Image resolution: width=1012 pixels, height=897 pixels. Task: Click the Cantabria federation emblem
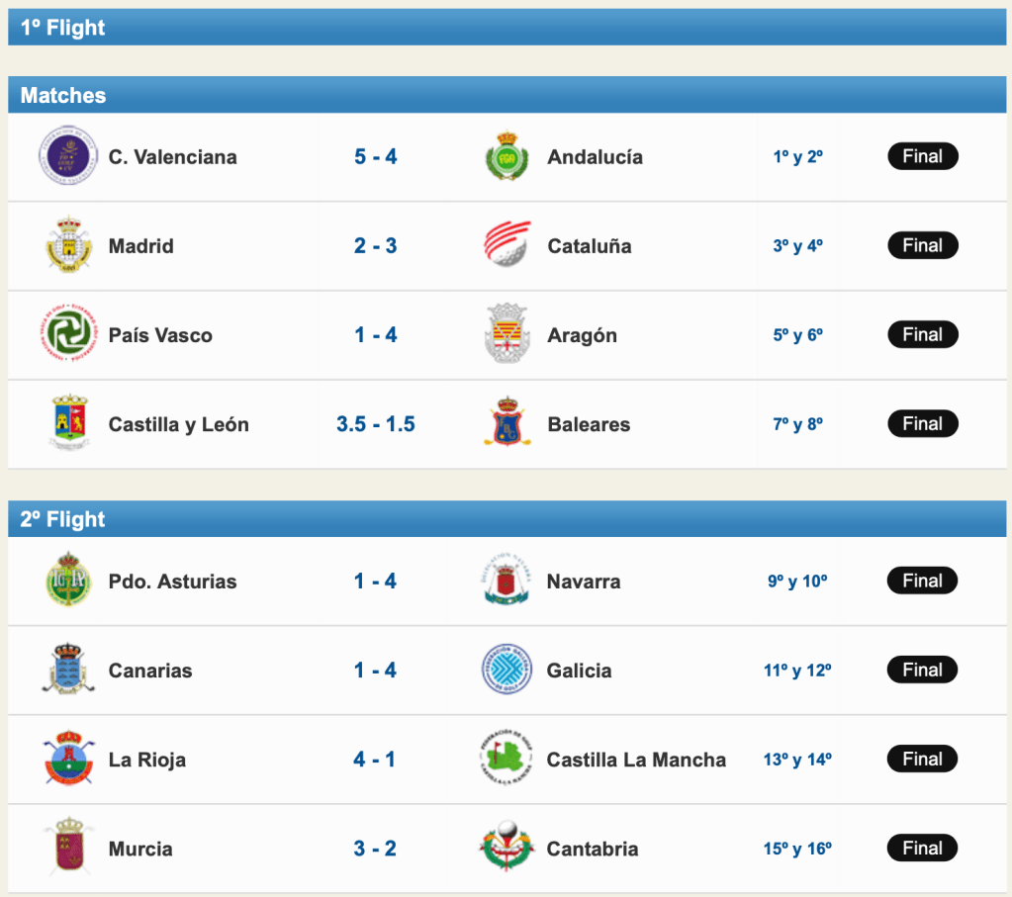(507, 848)
